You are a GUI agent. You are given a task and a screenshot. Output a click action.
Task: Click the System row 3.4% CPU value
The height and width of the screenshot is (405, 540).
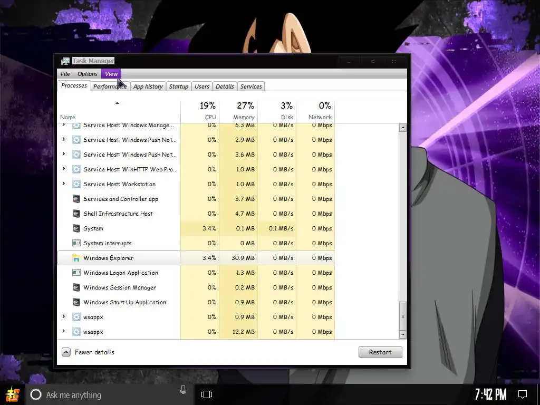pyautogui.click(x=209, y=228)
